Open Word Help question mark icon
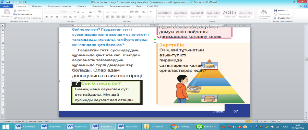 pos(305,6)
